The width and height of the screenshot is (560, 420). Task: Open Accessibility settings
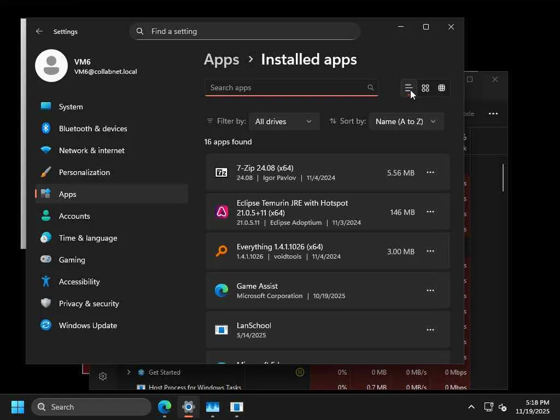(112, 282)
